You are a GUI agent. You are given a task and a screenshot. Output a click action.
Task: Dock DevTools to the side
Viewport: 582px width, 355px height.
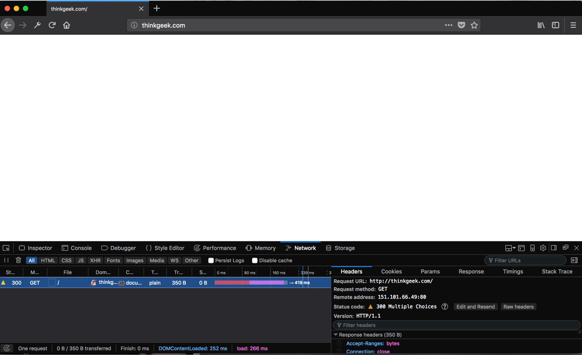click(553, 248)
